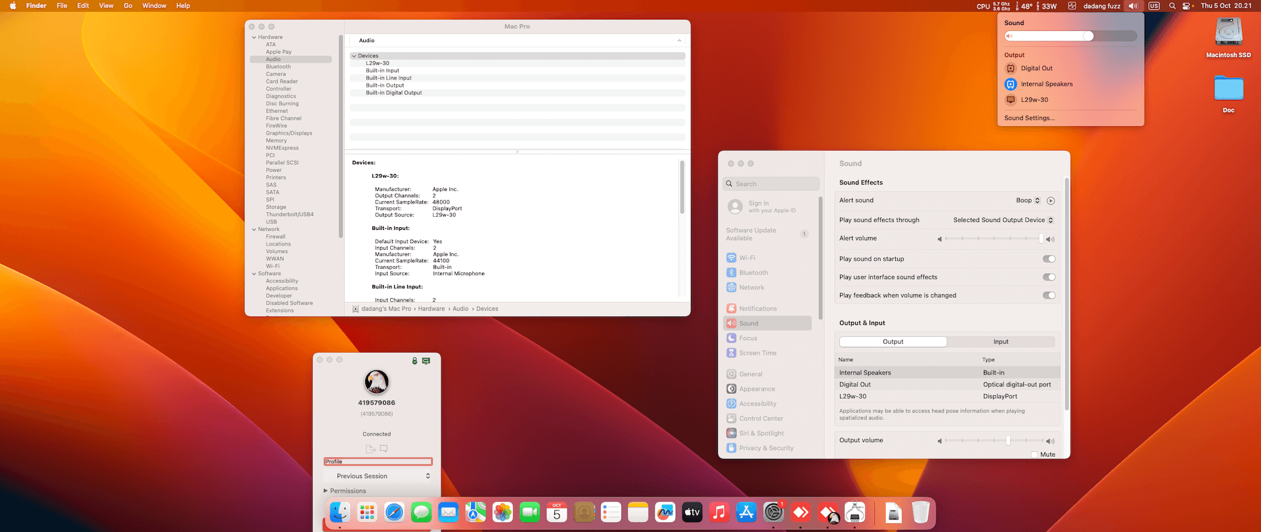Choose Digital Out output in Sound popup

pyautogui.click(x=1036, y=68)
